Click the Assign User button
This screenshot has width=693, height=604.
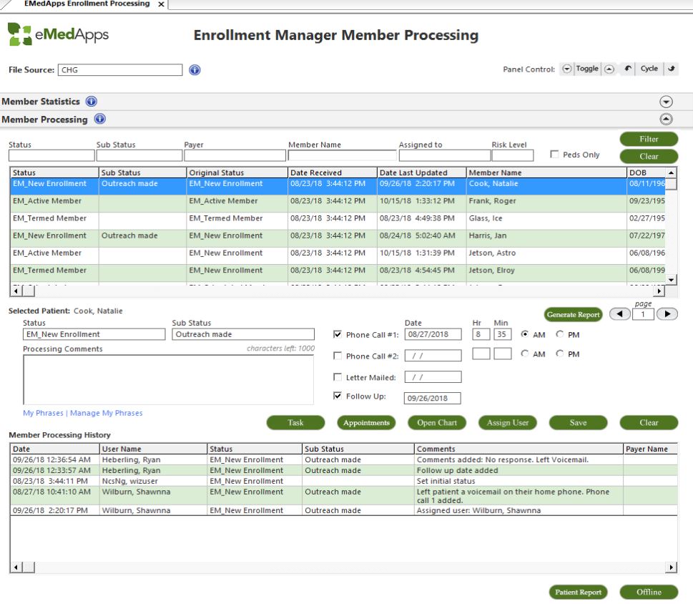click(x=507, y=423)
